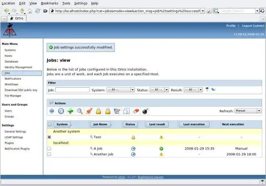
Task: Open the View menu
Action: pos(33,3)
